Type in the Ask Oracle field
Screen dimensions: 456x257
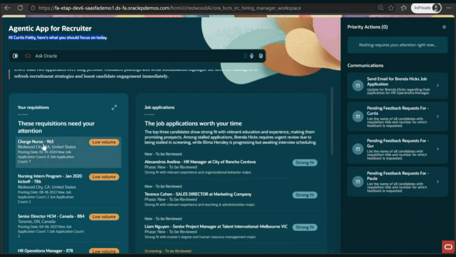point(137,56)
